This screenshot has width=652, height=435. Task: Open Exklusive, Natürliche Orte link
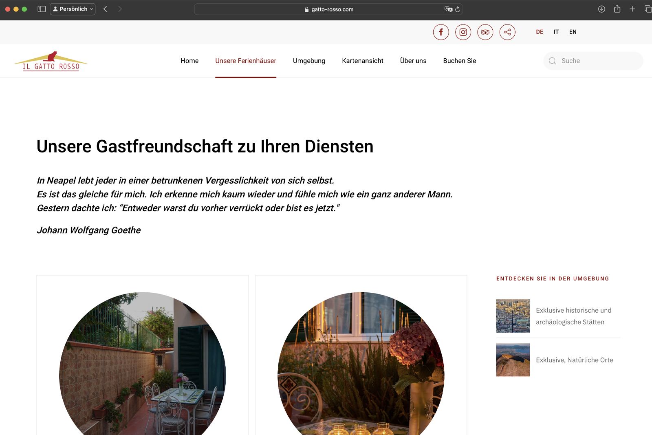pos(575,360)
